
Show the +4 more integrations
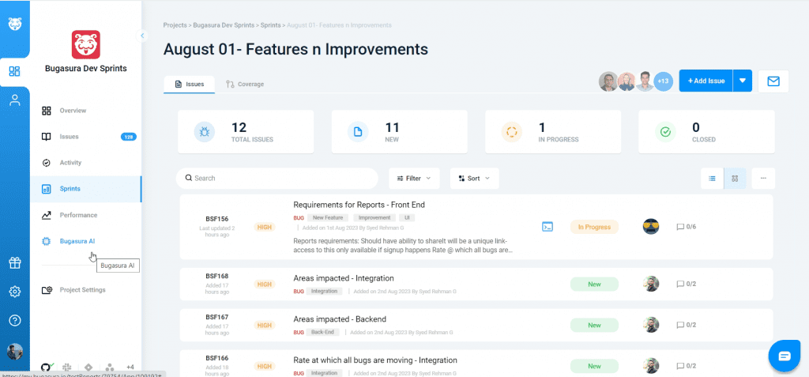(130, 368)
